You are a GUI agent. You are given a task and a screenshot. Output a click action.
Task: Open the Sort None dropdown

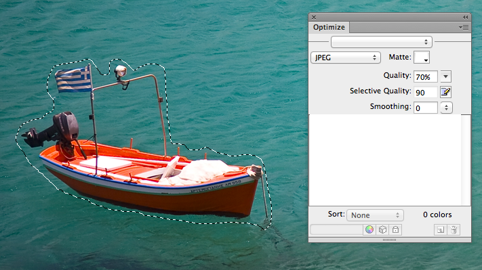[x=375, y=215]
